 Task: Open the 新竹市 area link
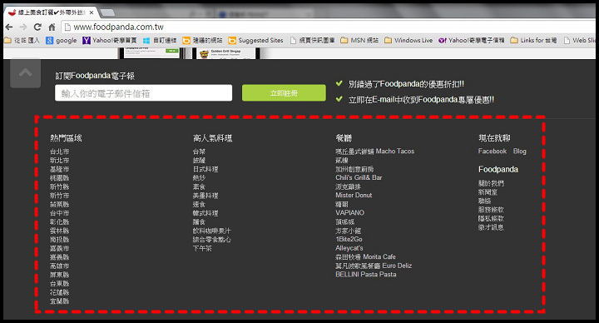(x=59, y=196)
